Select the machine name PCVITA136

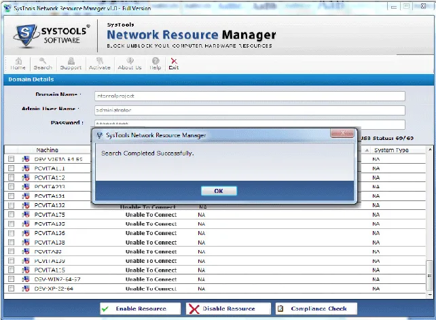point(50,233)
